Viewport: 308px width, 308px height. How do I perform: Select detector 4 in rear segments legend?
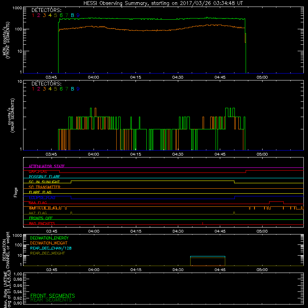pos(50,89)
